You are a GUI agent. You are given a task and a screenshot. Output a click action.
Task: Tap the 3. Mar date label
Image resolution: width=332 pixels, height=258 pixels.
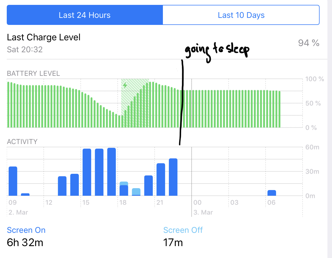click(x=203, y=212)
